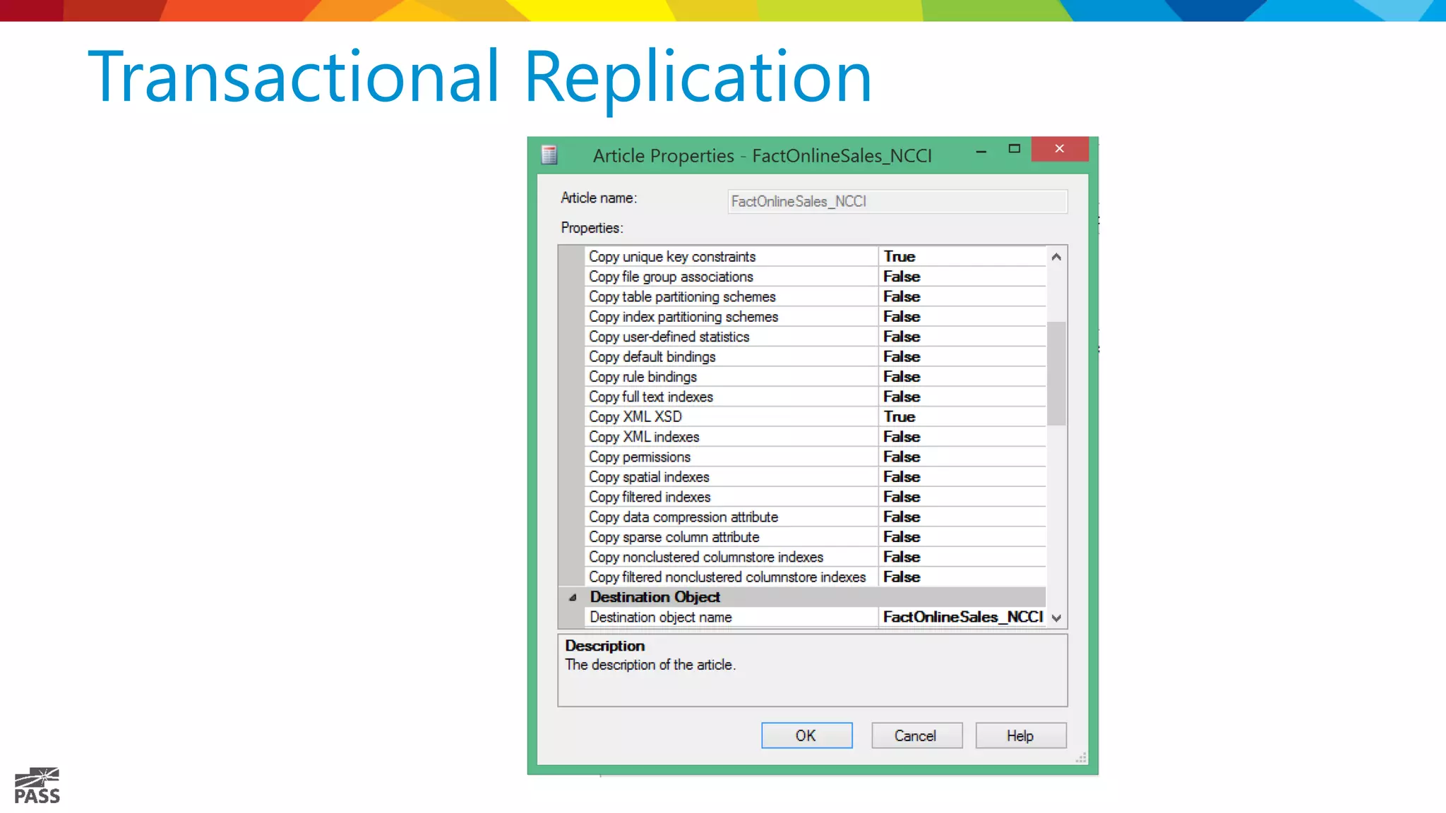Viewport: 1446px width, 813px height.
Task: Select the Copy spatial indexes row
Action: coord(815,476)
